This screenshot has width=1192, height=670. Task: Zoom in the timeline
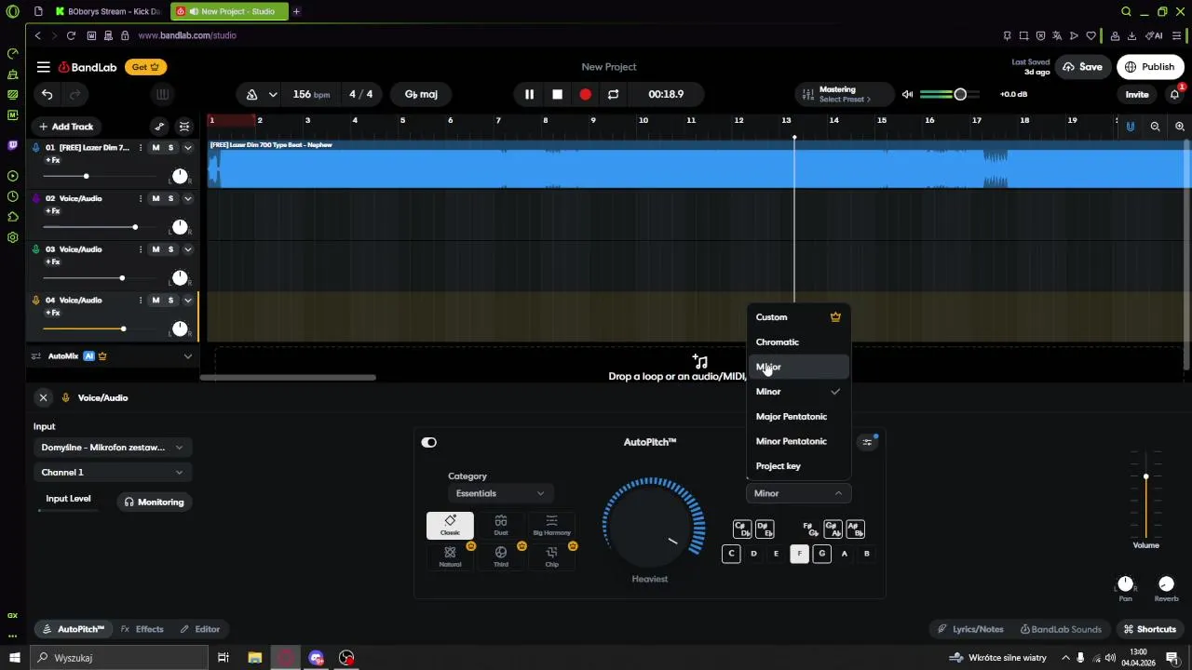[1180, 127]
